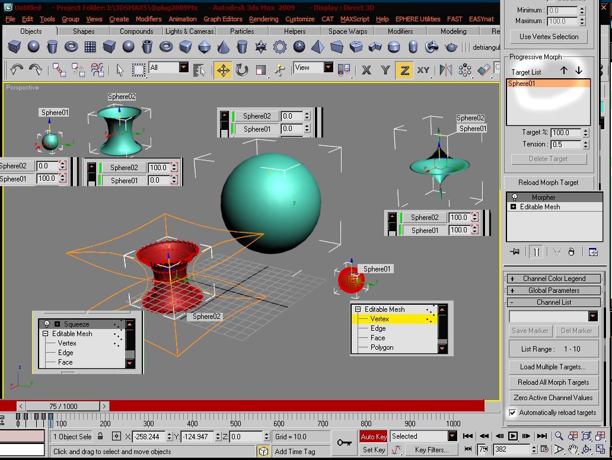612x460 pixels.
Task: Expand the Squeeze modifier plus box
Action: 58,324
